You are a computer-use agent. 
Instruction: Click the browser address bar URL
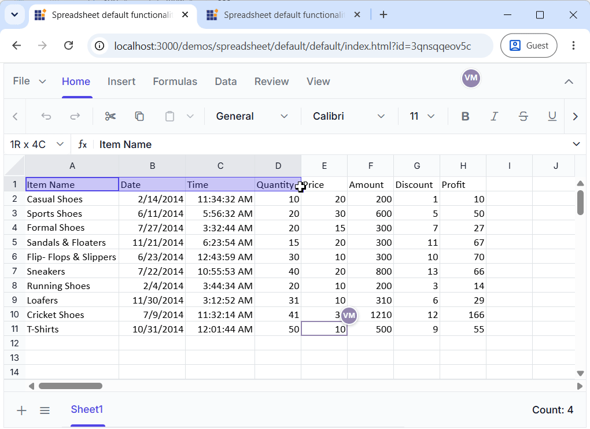[x=292, y=46]
